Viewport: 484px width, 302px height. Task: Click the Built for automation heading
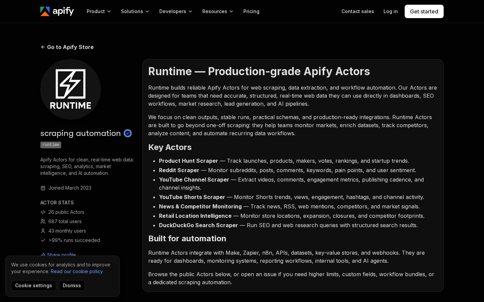point(187,239)
